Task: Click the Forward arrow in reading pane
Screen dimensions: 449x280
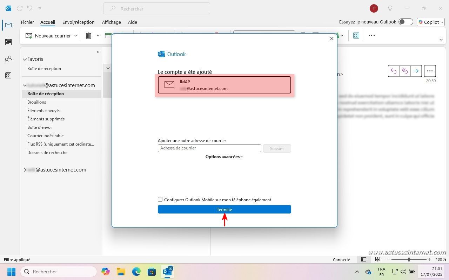Action: [416, 71]
